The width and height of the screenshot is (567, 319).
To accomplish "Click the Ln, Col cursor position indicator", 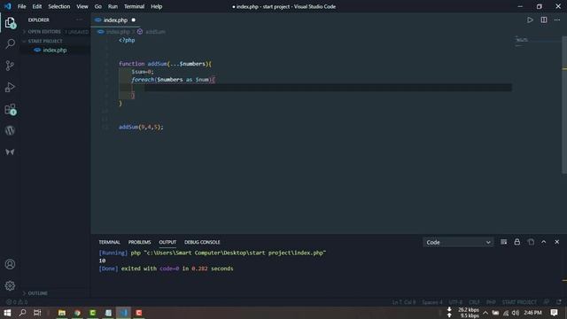I will 404,302.
